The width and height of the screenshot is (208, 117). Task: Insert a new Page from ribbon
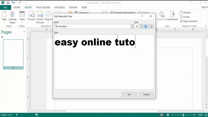[4, 17]
